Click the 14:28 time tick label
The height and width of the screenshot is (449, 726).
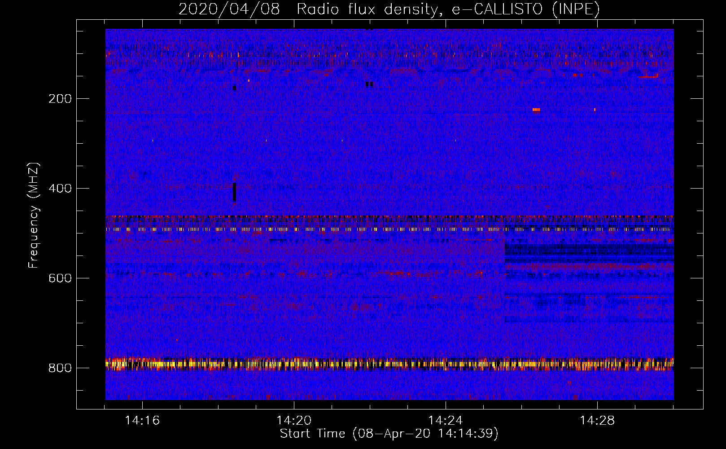click(x=597, y=421)
